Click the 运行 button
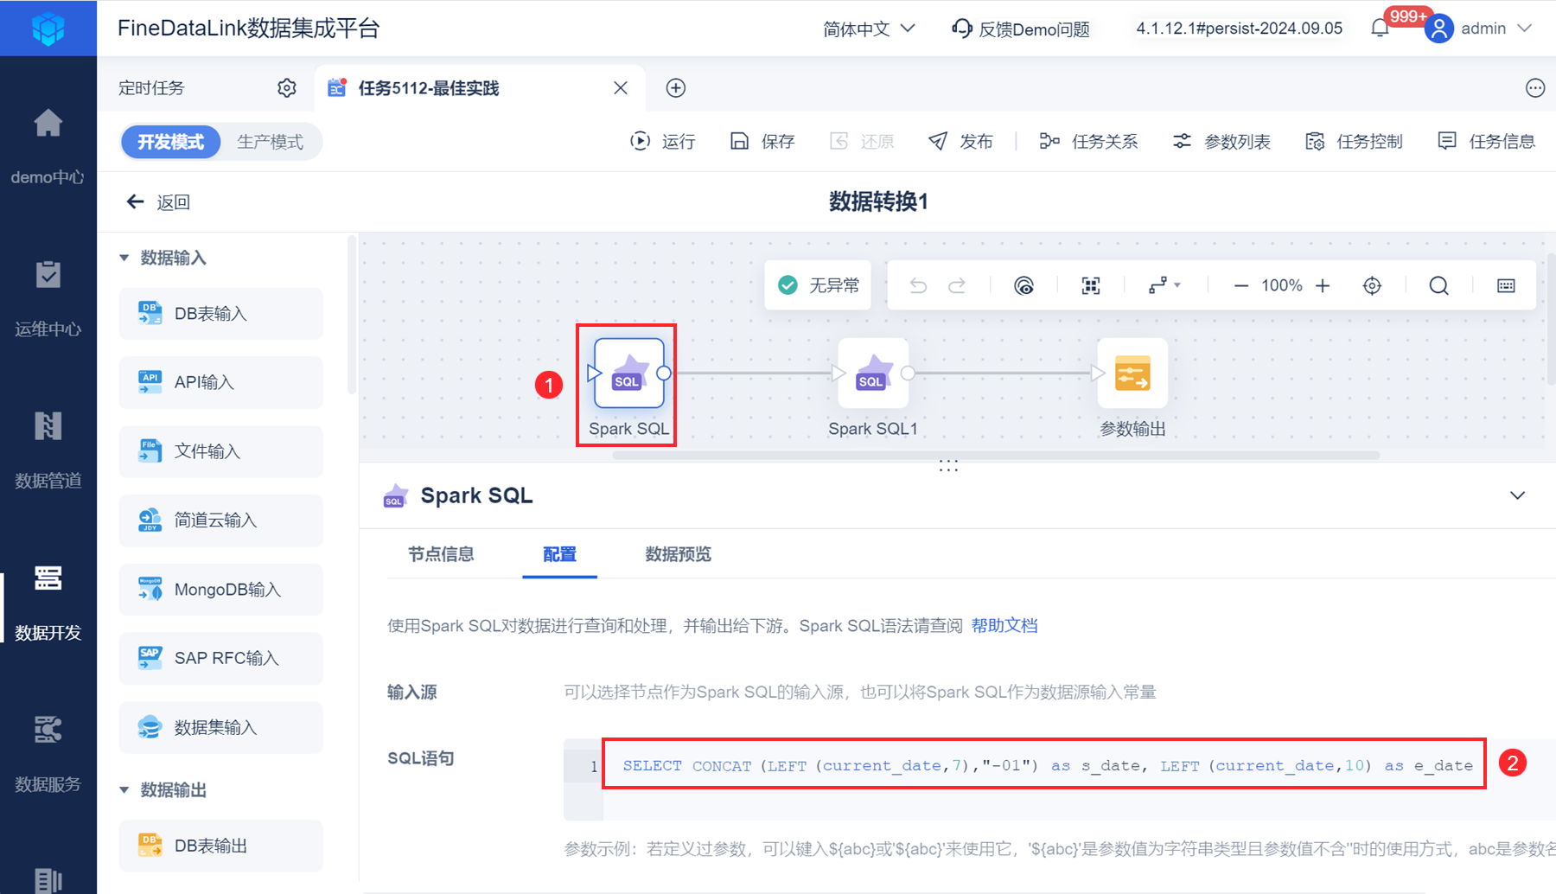 (x=663, y=142)
